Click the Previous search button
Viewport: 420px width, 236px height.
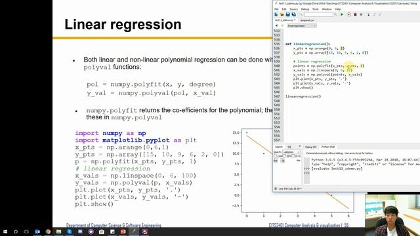click(276, 161)
